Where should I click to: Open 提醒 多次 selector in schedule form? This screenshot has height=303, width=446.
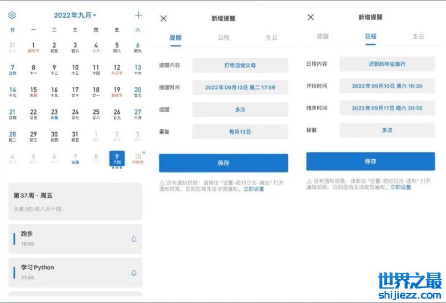387,130
